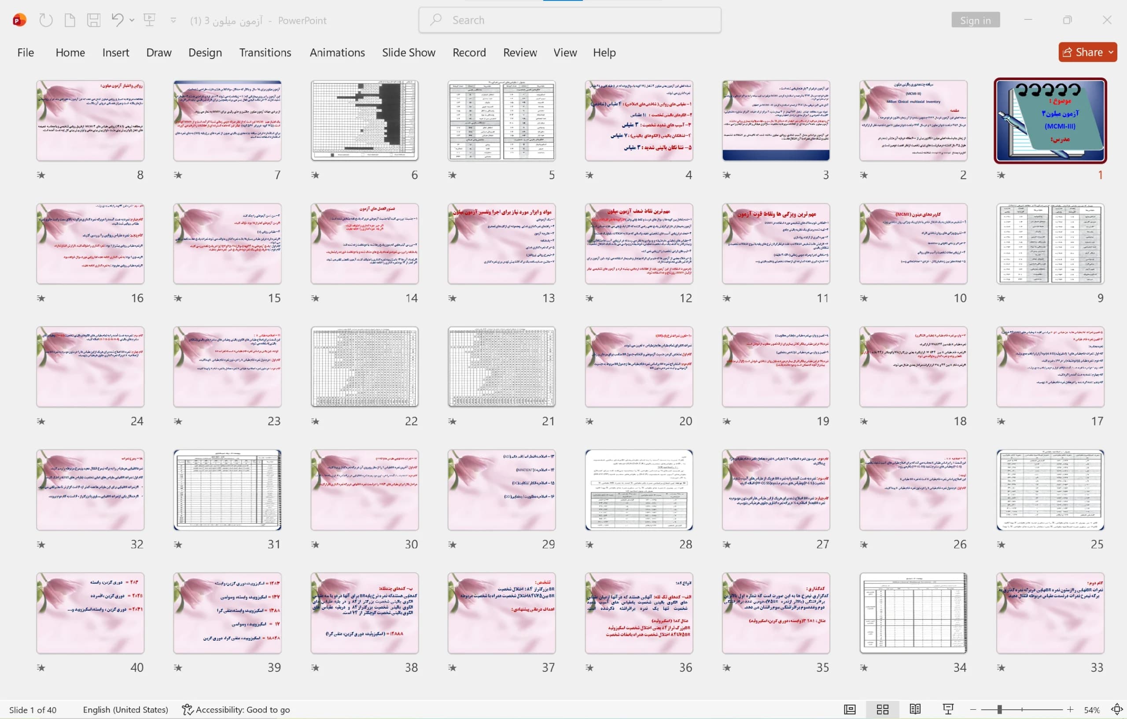Open Accessibility: Good to go checker

[236, 710]
